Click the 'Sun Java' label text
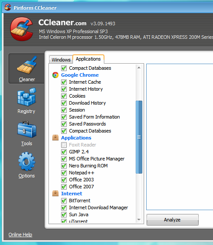Image resolution: width=213 pixels, height=245 pixels. tap(79, 214)
